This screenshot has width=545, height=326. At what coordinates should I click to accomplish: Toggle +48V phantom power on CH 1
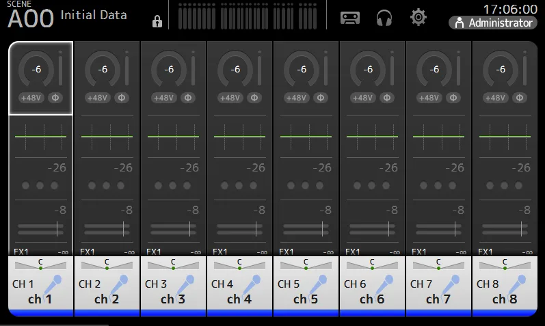[31, 98]
